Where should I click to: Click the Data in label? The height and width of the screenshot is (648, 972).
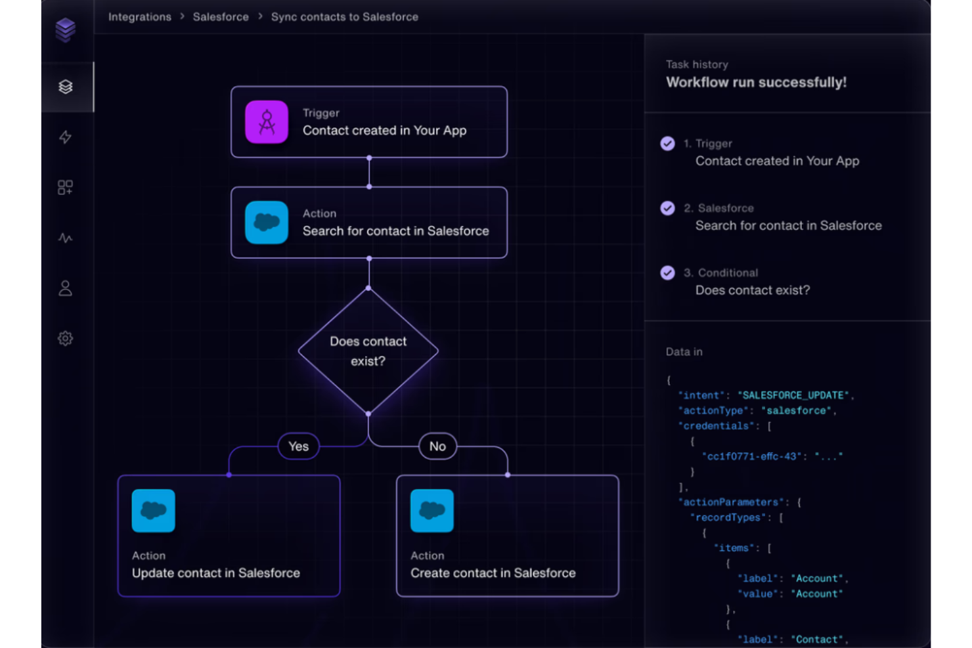[x=684, y=352]
